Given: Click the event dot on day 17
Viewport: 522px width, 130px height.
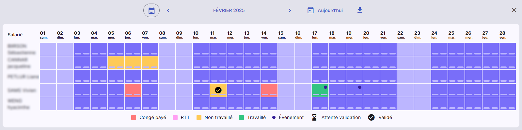Looking at the screenshot, I should (x=325, y=87).
